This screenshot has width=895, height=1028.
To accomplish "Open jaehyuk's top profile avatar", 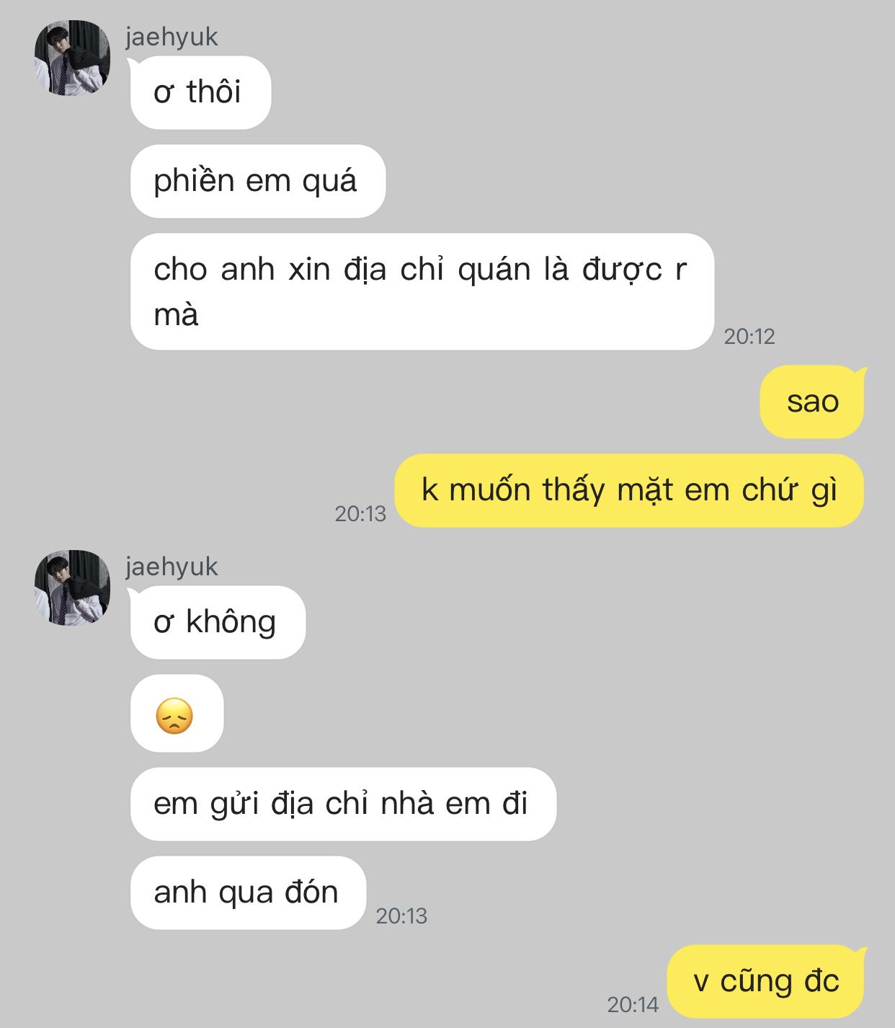I will pyautogui.click(x=72, y=58).
